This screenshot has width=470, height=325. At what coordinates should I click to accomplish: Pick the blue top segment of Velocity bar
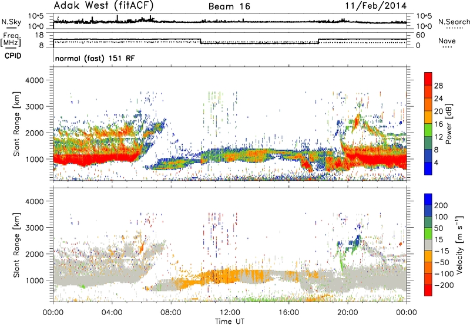click(x=428, y=199)
